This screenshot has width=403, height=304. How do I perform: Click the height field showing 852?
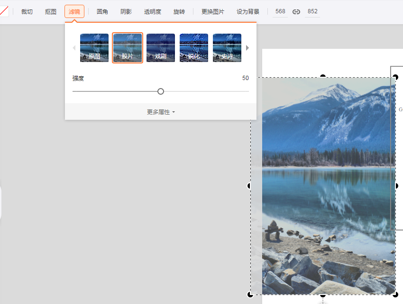(312, 11)
